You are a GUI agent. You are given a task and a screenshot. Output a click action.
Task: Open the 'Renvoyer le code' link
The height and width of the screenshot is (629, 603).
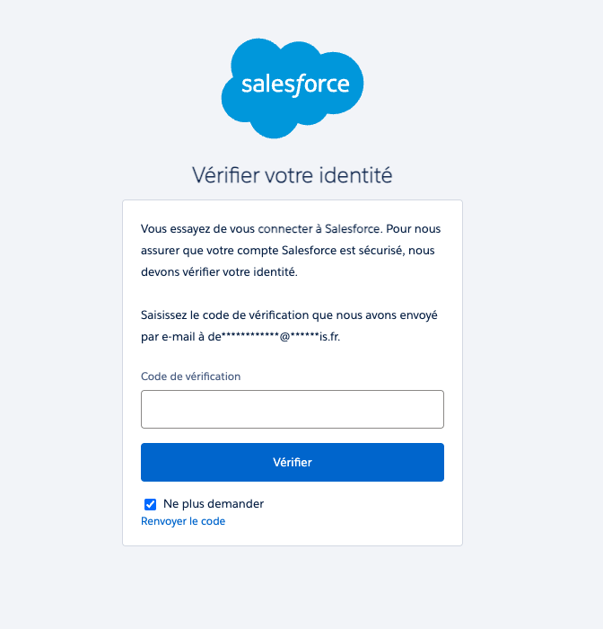click(x=183, y=521)
